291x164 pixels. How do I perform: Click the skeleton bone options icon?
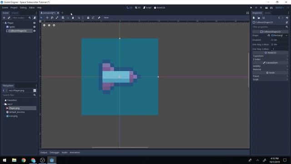(99, 18)
